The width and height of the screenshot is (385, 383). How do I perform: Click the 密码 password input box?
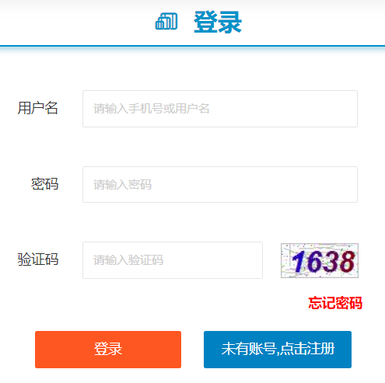click(x=220, y=185)
